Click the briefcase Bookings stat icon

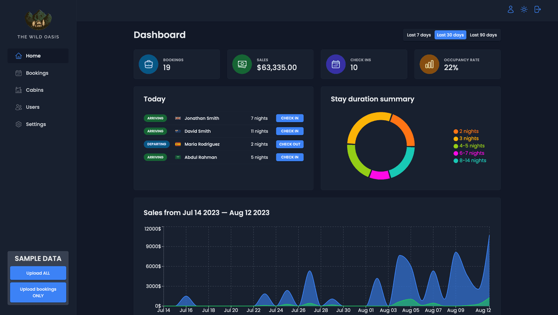[148, 64]
